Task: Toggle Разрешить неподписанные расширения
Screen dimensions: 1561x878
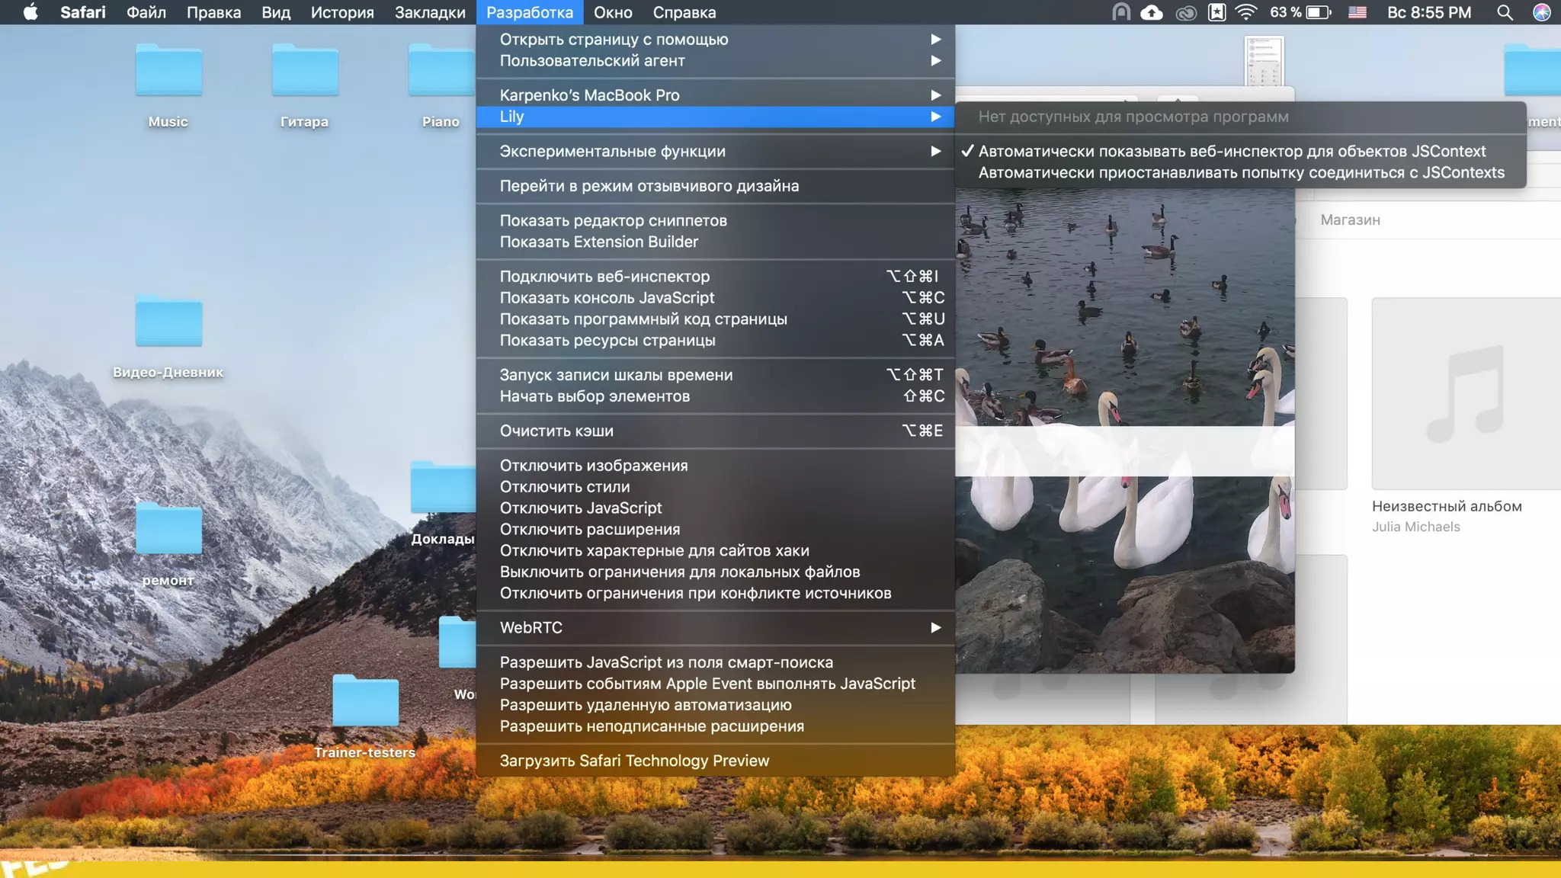Action: [x=715, y=726]
